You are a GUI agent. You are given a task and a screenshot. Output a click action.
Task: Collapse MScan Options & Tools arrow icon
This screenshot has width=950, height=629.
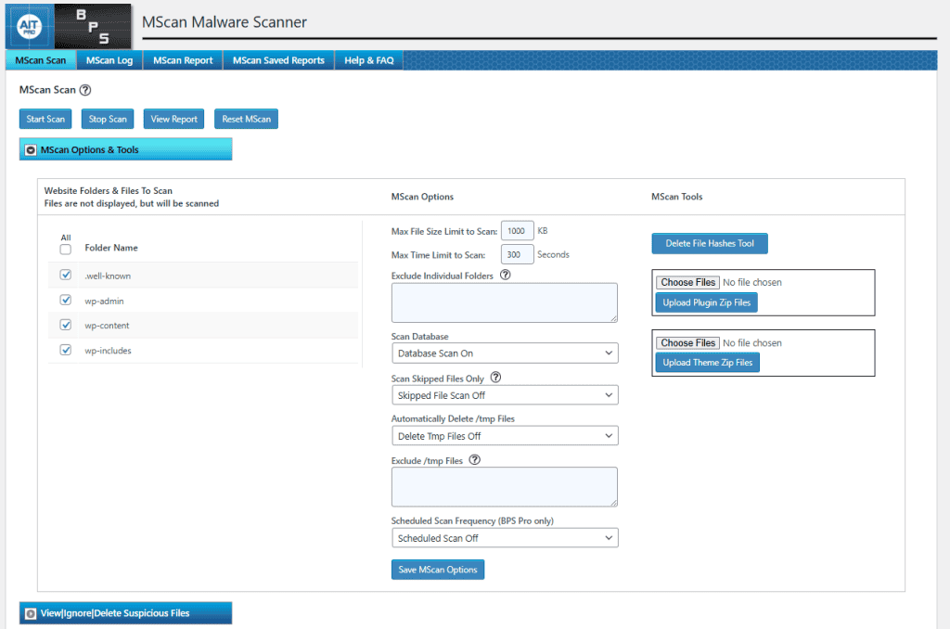coord(31,149)
